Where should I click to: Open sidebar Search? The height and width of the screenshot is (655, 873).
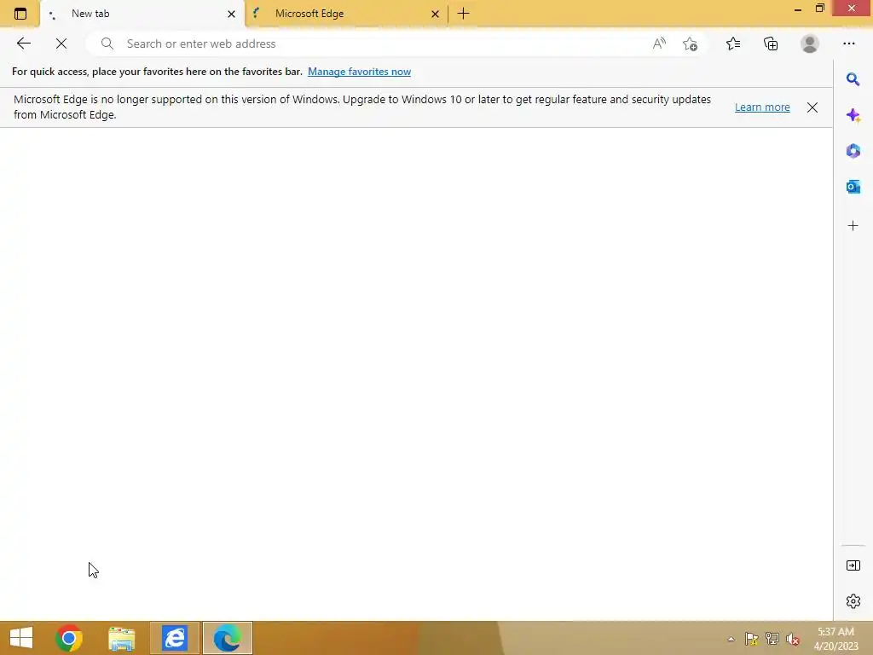click(x=853, y=79)
